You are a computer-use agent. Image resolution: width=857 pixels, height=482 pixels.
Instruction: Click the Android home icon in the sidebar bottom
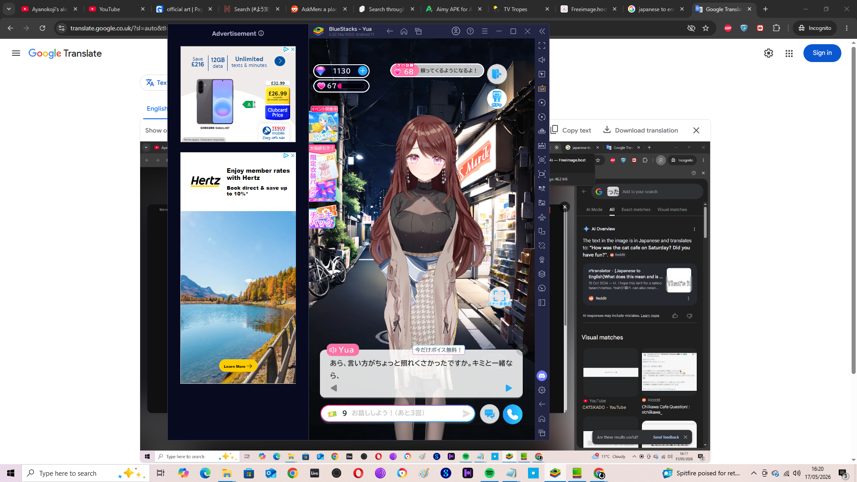point(542,419)
